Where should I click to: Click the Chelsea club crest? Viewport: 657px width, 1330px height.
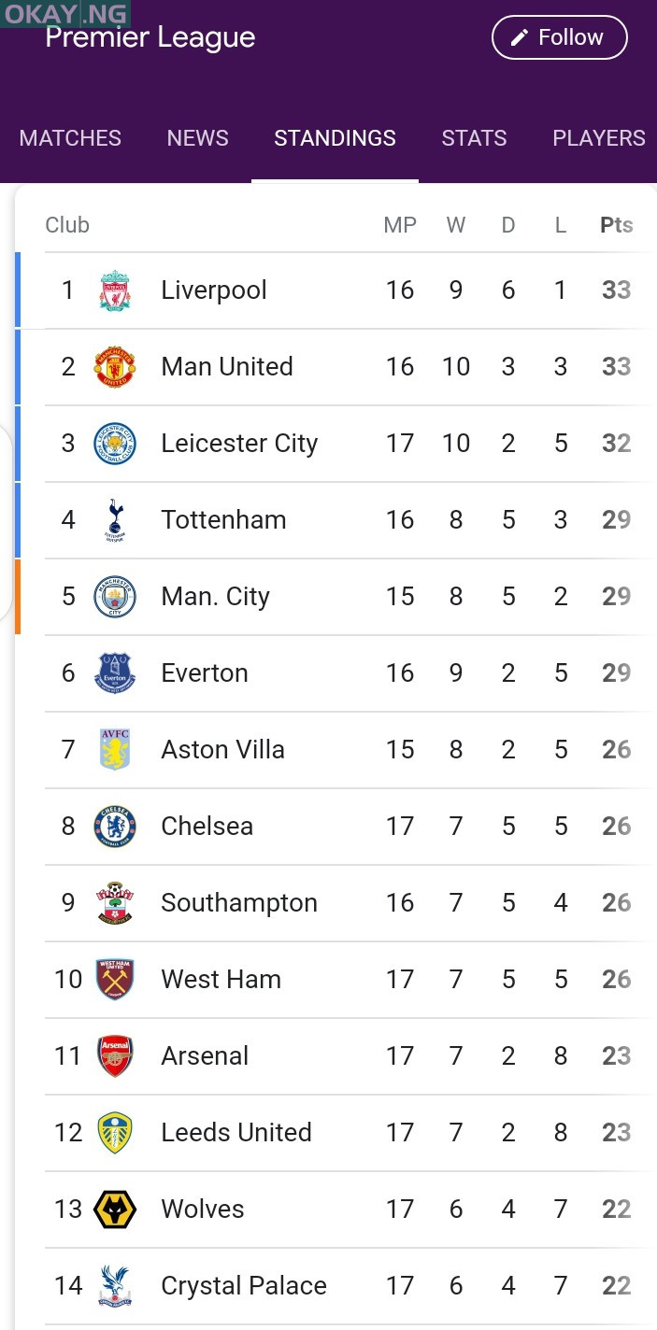(115, 827)
